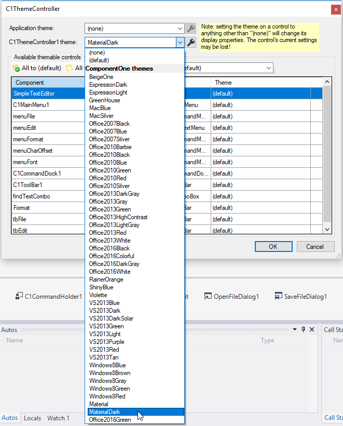Select the C1CommandHolder1 component icon
This screenshot has width=343, height=426.
20,297
